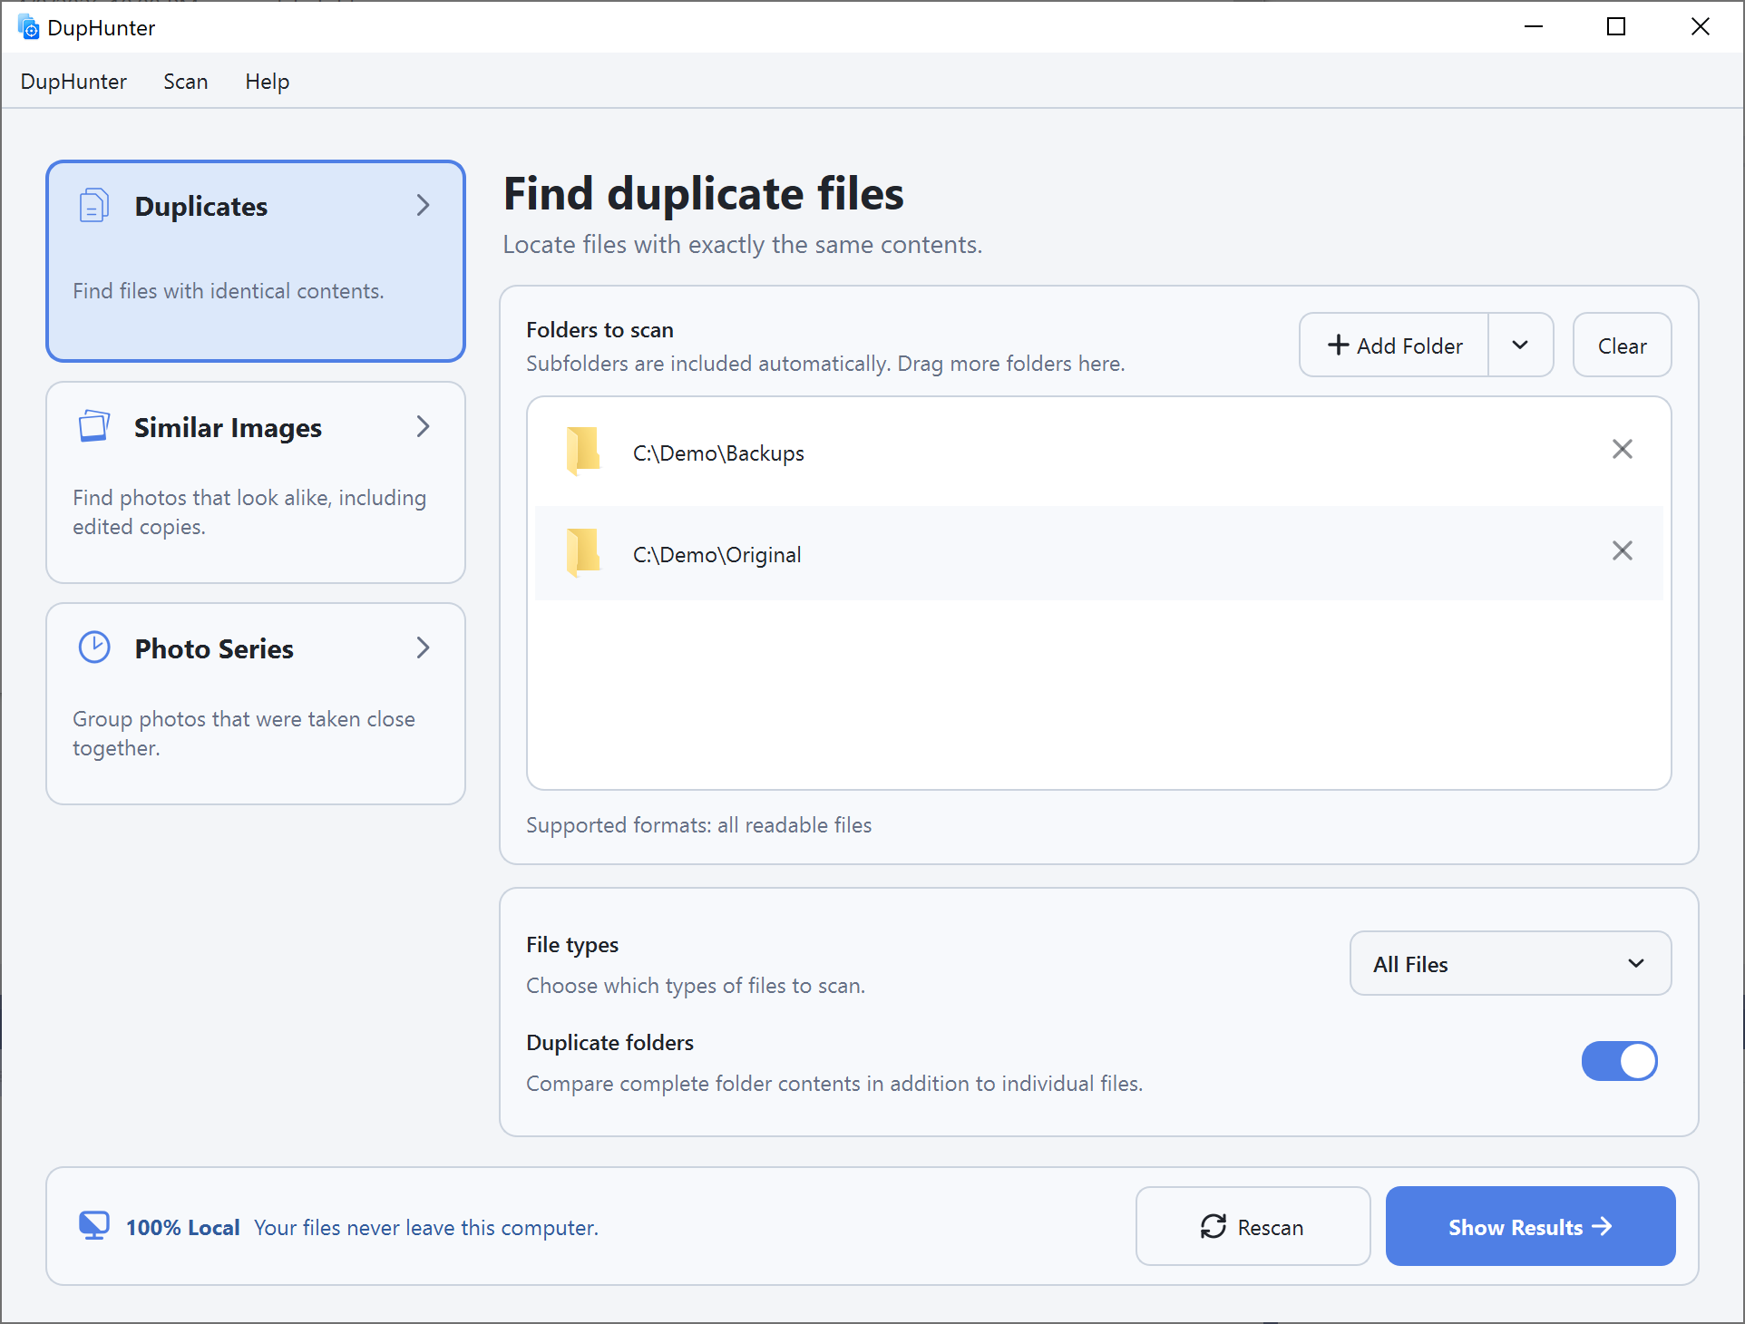Screen dimensions: 1745x1324
Task: Click the Similar Images photo icon
Action: click(94, 426)
